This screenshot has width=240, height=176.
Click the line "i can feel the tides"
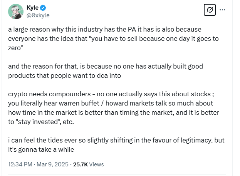[x=116, y=140]
